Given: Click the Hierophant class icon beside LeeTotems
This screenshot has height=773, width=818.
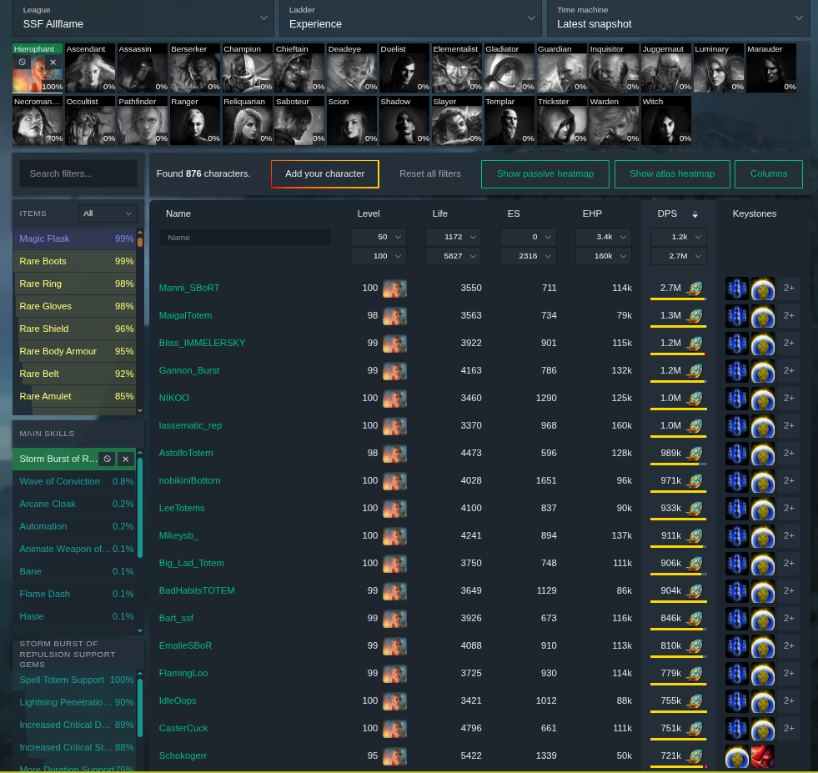Looking at the screenshot, I should coord(394,508).
